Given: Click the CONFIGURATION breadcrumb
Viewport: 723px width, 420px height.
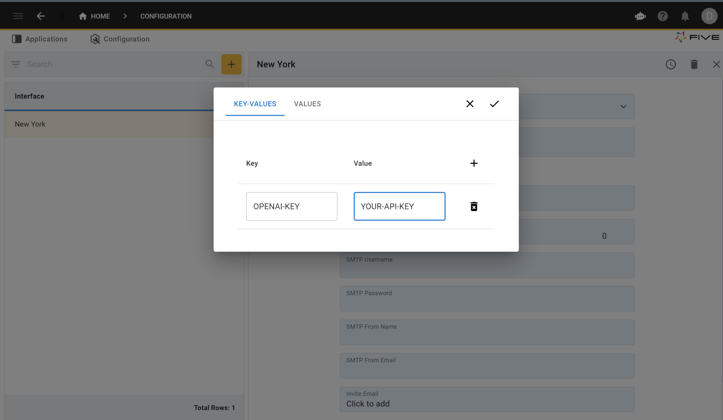Looking at the screenshot, I should [166, 16].
